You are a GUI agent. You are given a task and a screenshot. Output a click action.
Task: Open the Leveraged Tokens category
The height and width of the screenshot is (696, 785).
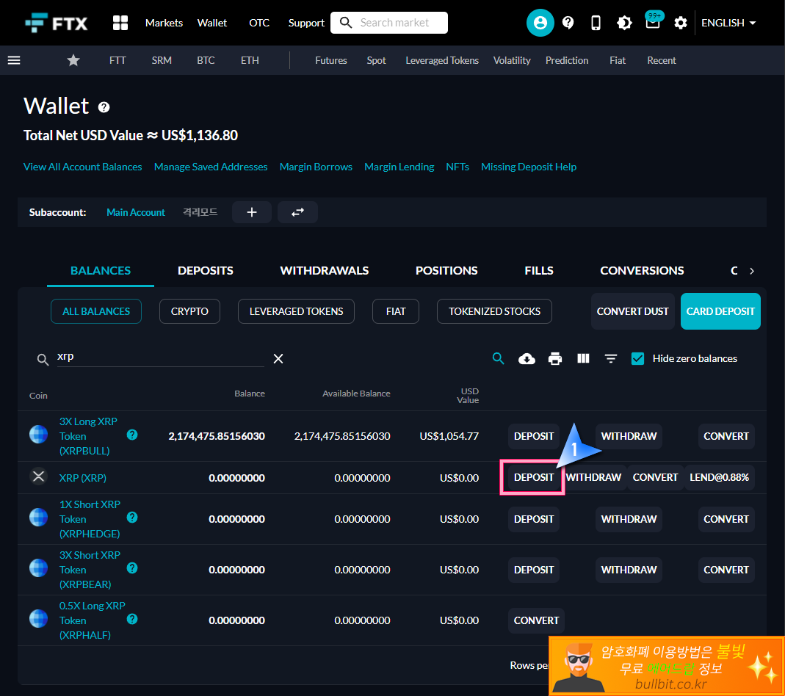point(442,60)
